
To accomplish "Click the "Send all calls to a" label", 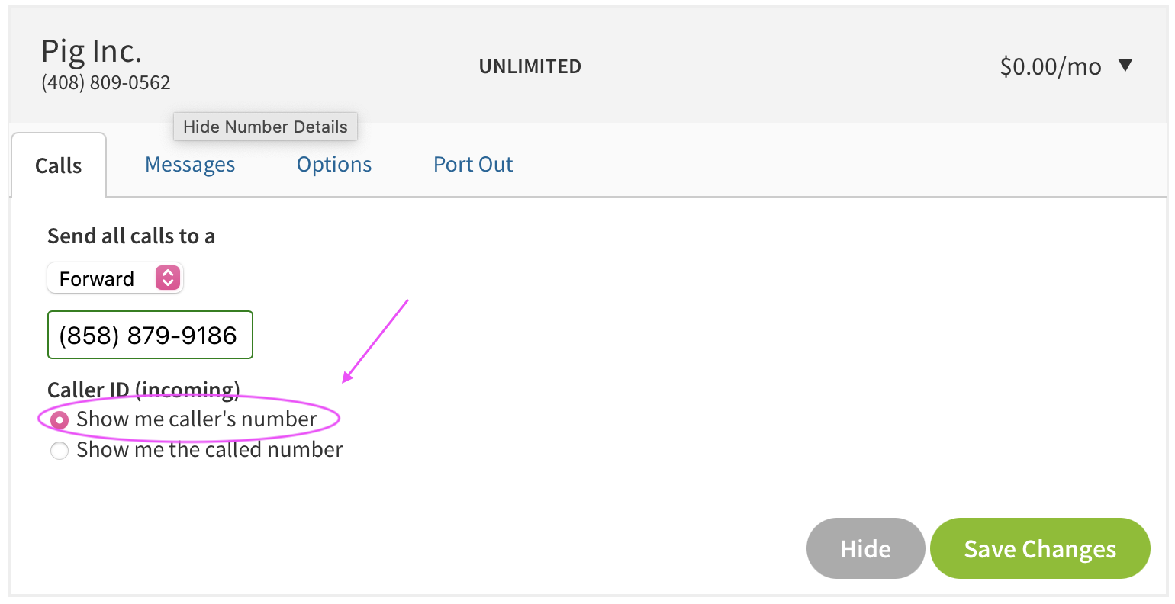I will 131,236.
